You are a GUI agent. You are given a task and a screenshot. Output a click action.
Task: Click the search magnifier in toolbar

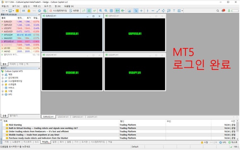pos(218,11)
